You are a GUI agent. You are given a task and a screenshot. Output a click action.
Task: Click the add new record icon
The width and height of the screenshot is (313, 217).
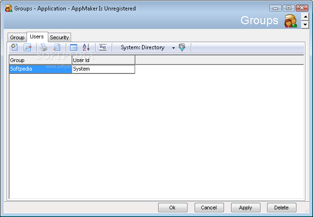click(x=14, y=47)
